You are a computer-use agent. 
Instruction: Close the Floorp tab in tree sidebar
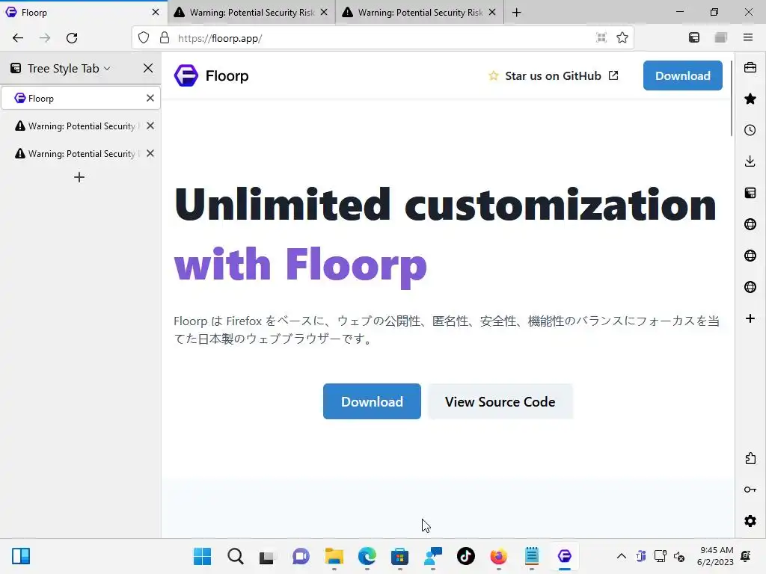pos(150,98)
